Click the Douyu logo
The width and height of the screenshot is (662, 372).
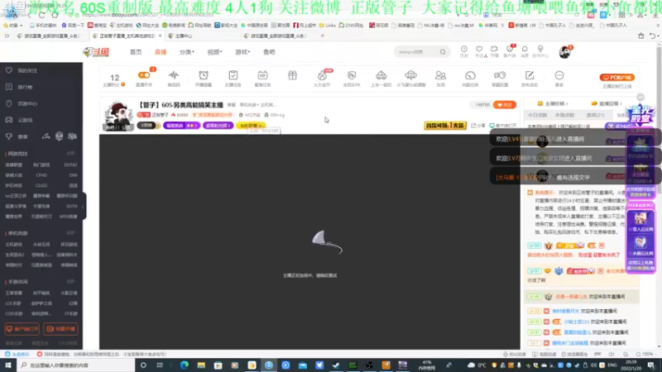96,52
